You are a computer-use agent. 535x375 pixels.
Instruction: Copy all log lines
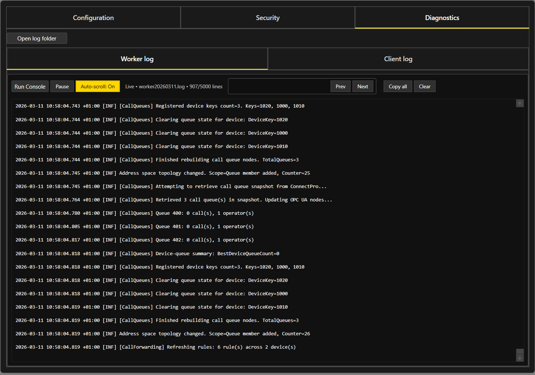click(398, 86)
